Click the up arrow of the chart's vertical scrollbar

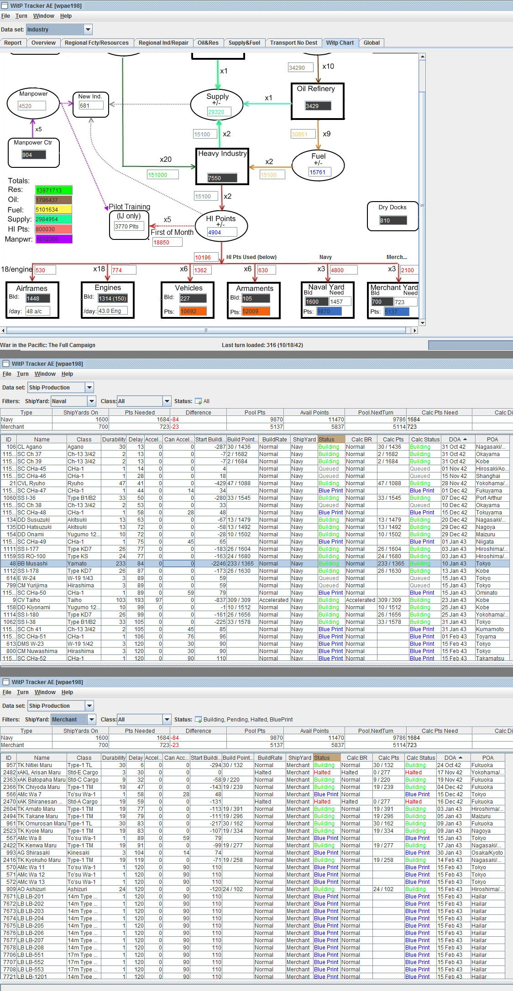422,57
